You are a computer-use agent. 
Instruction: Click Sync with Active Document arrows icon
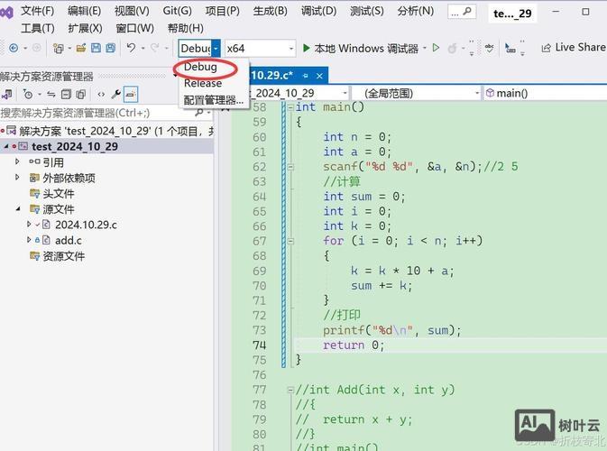(x=51, y=94)
